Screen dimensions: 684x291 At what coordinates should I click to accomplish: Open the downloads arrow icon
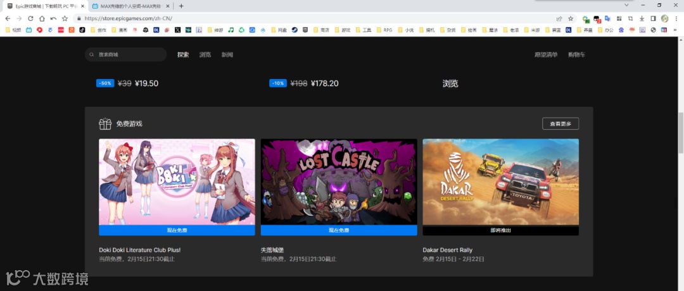(x=642, y=18)
